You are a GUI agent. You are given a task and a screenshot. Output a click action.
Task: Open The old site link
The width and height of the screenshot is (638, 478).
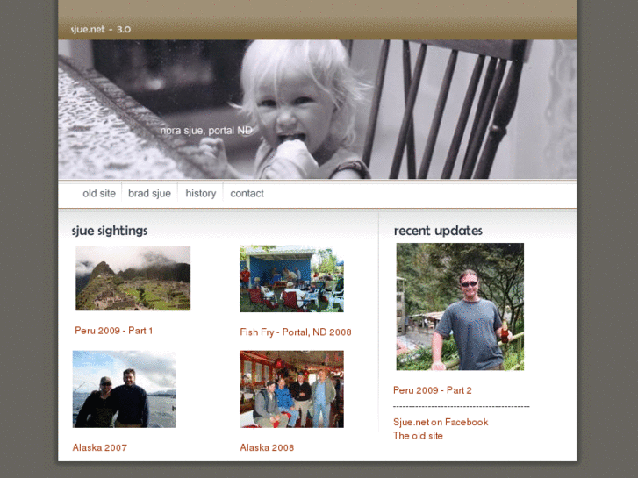click(x=418, y=436)
